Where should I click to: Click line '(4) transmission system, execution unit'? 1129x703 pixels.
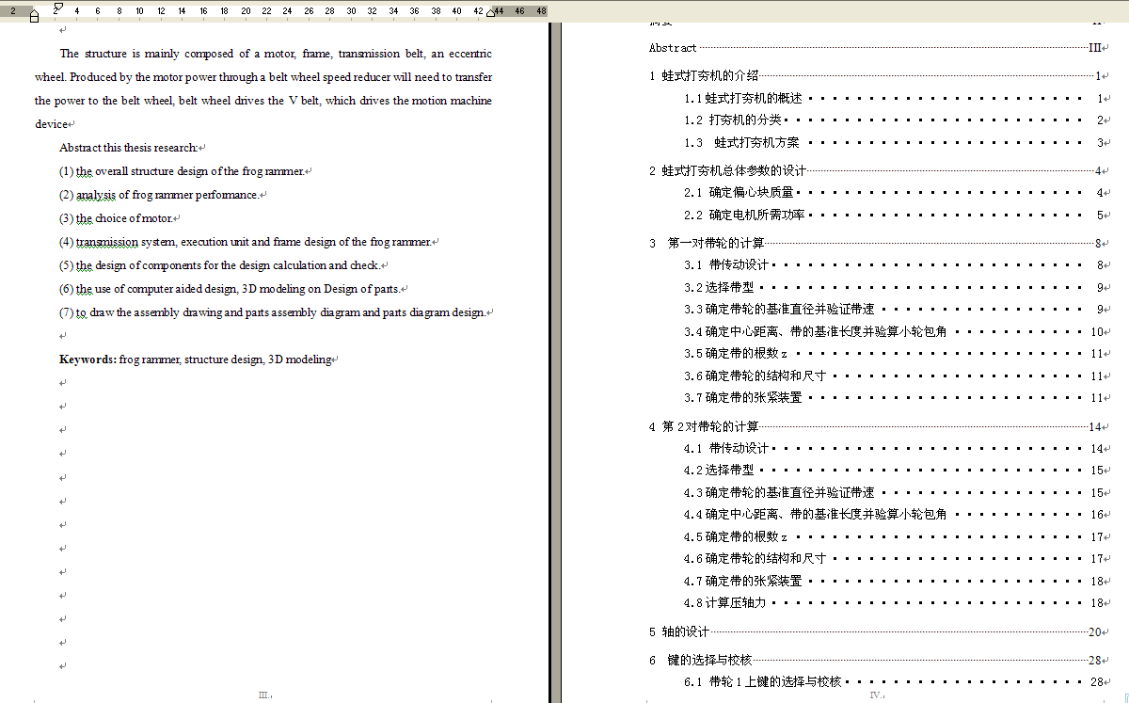[246, 242]
